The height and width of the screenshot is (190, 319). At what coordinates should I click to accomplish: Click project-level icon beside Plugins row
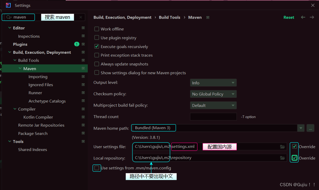tap(83, 44)
